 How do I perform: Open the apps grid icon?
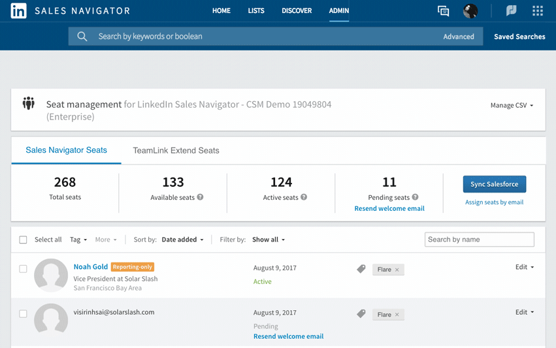click(538, 10)
